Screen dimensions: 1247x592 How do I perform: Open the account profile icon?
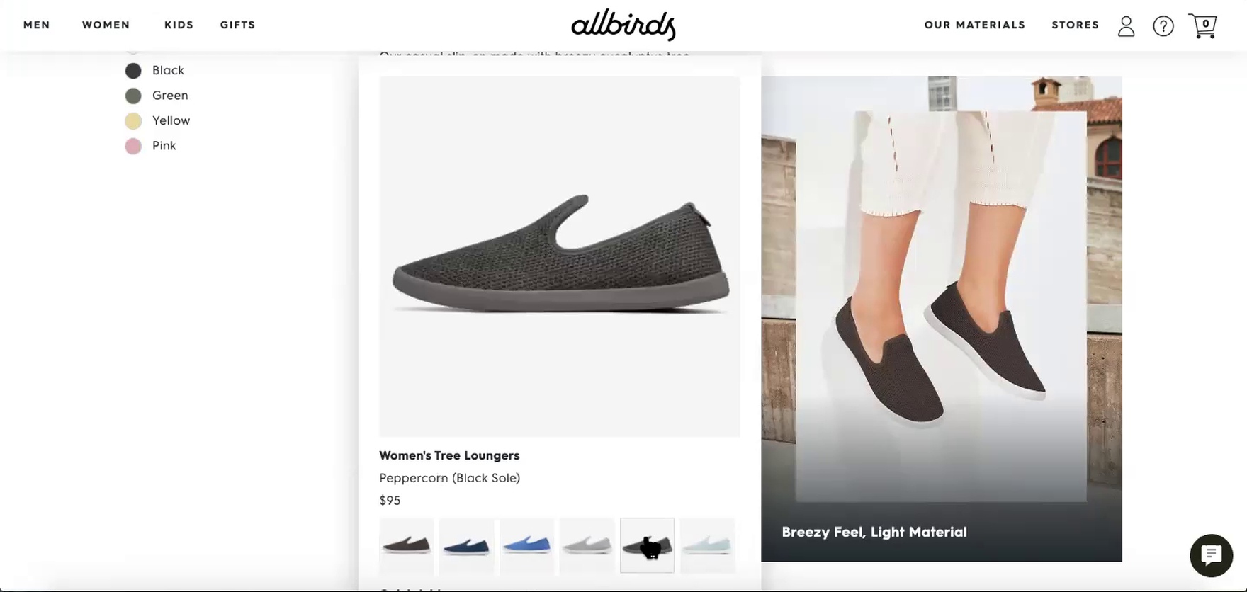pyautogui.click(x=1126, y=26)
